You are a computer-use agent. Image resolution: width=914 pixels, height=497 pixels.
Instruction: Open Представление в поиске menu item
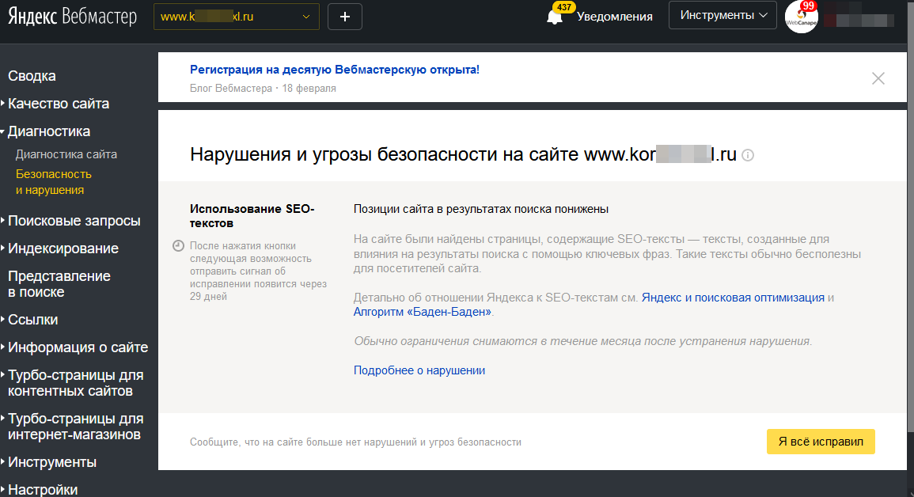click(59, 284)
